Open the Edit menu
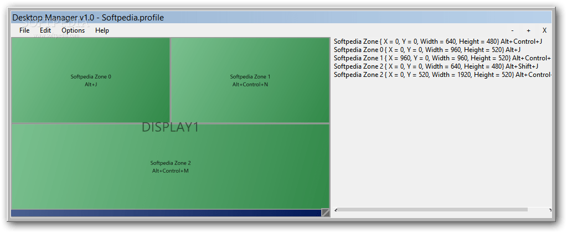Image resolution: width=567 pixels, height=233 pixels. click(x=45, y=30)
